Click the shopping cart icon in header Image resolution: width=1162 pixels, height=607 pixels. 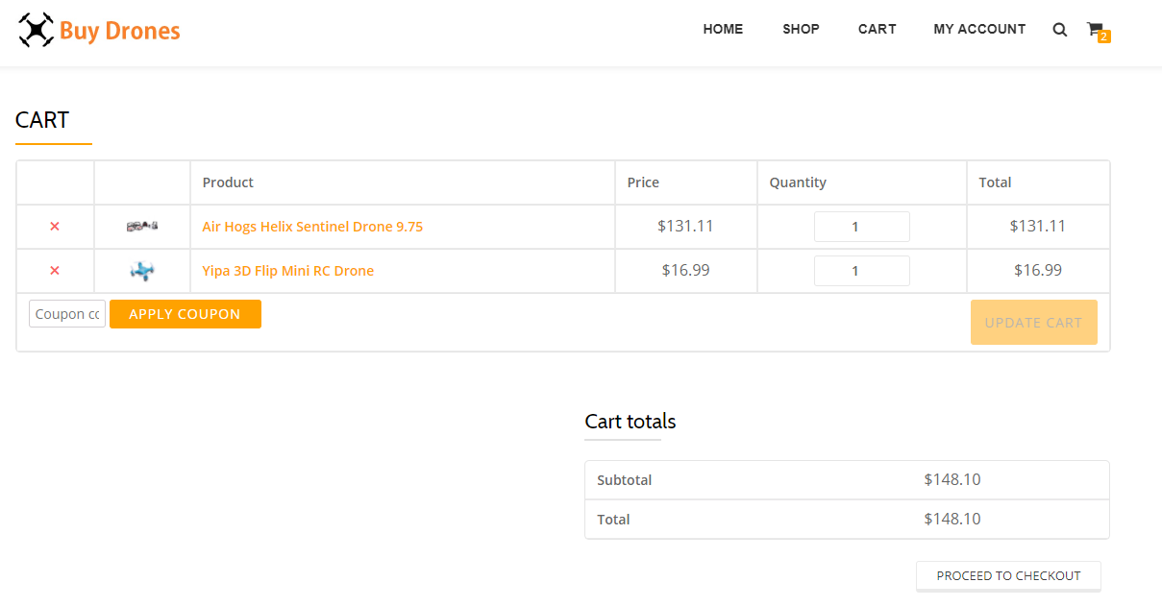(1094, 29)
